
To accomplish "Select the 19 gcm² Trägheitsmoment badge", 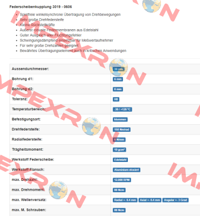I will (119, 150).
